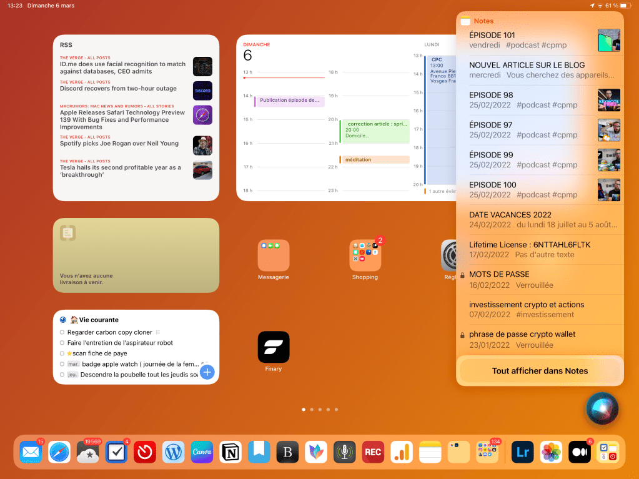Tap the Siri orb
Screen dimensions: 639x479
click(x=602, y=408)
